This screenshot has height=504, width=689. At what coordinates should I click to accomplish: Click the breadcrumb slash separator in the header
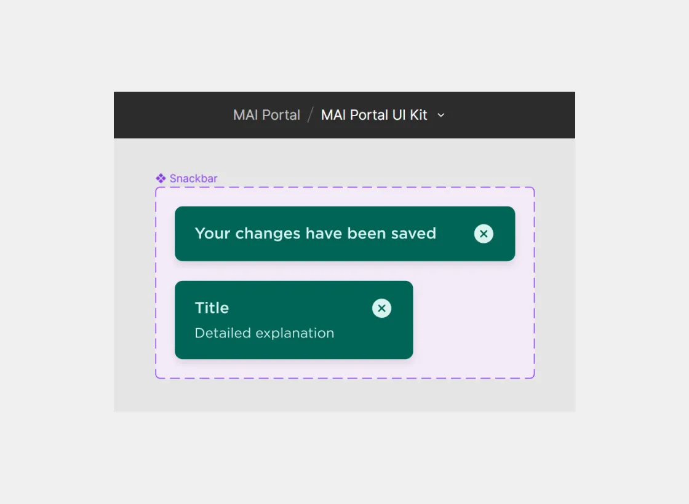click(x=310, y=114)
